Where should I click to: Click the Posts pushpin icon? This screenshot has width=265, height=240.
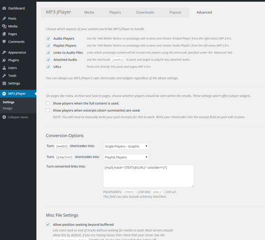point(4,19)
